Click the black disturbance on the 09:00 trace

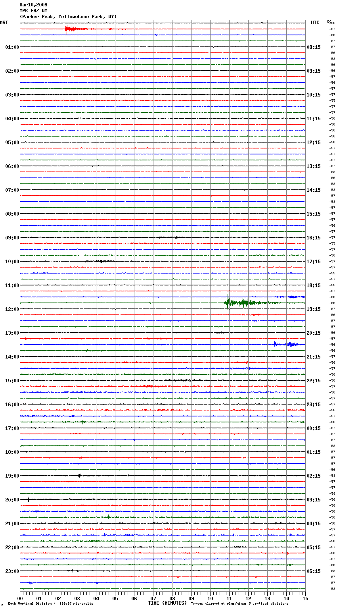tap(171, 237)
